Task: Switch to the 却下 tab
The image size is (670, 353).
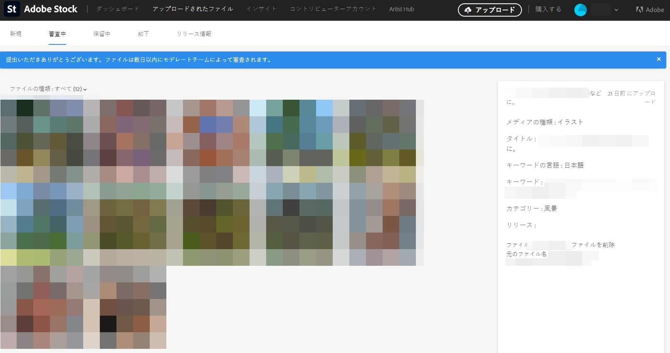Action: pyautogui.click(x=143, y=34)
